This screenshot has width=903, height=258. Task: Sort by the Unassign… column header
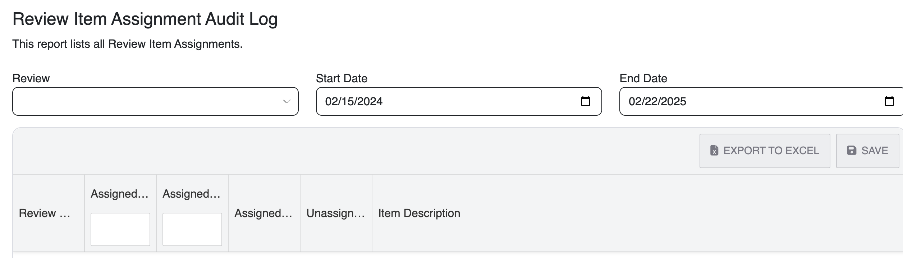[335, 213]
